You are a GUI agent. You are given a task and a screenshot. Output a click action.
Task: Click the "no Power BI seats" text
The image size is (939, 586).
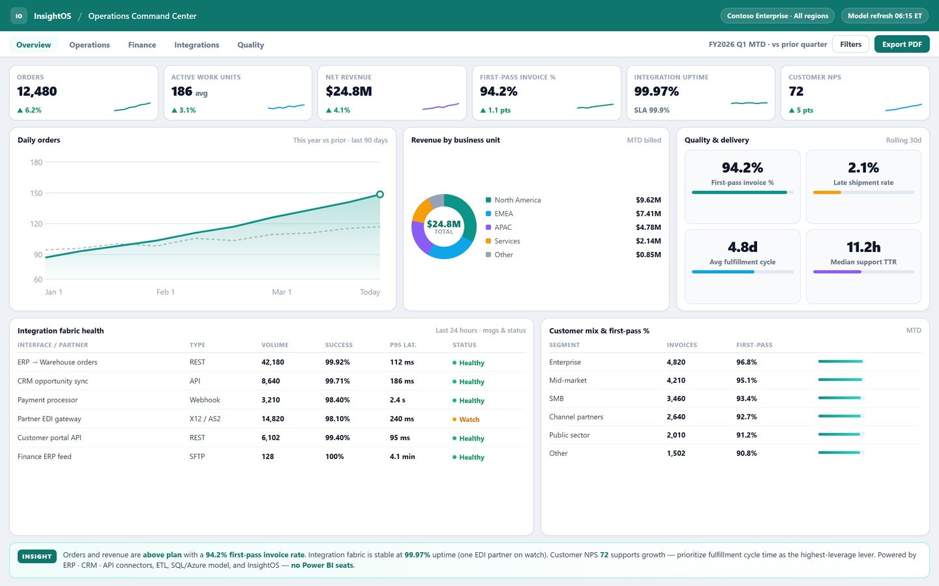322,565
